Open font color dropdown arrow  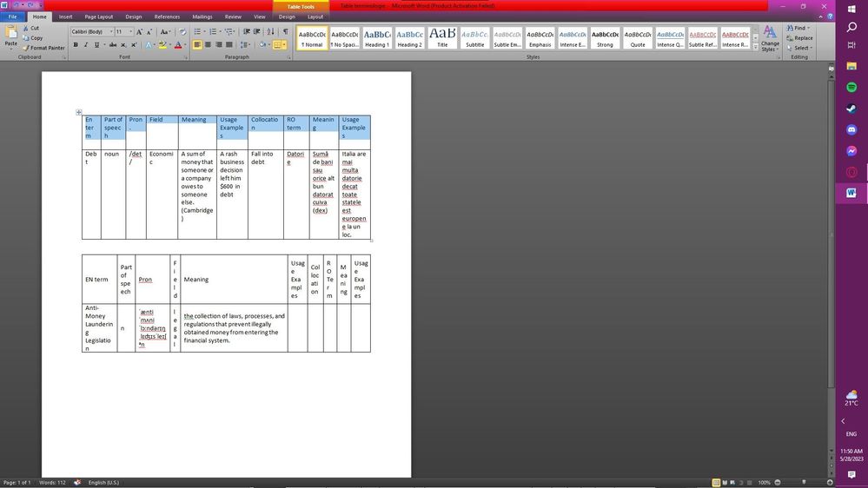tap(185, 45)
